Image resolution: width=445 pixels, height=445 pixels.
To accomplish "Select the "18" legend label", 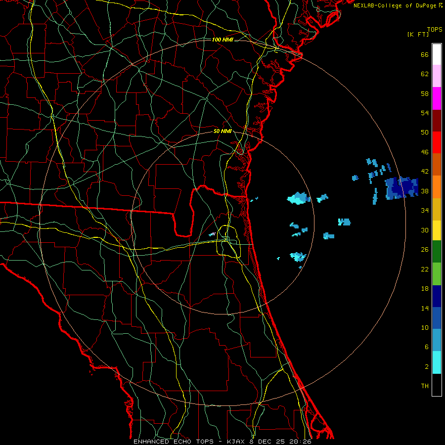I will (425, 289).
